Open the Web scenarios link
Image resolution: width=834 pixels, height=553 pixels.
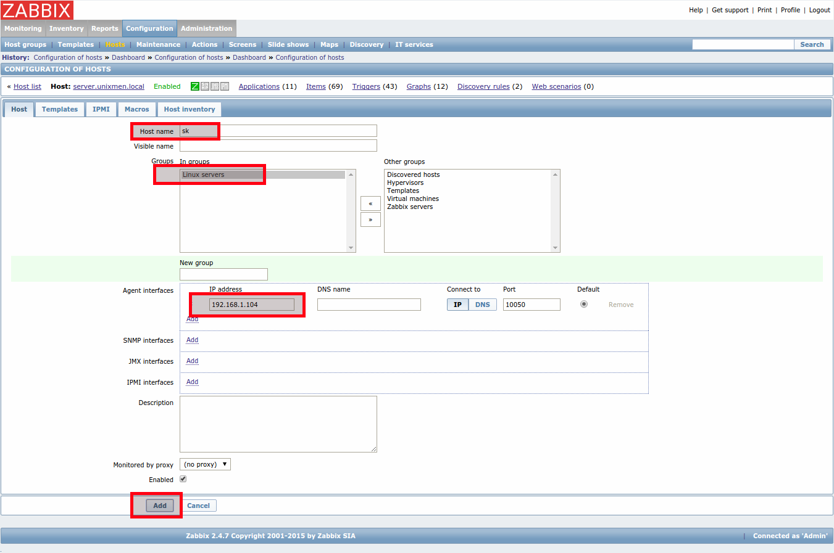click(x=557, y=86)
